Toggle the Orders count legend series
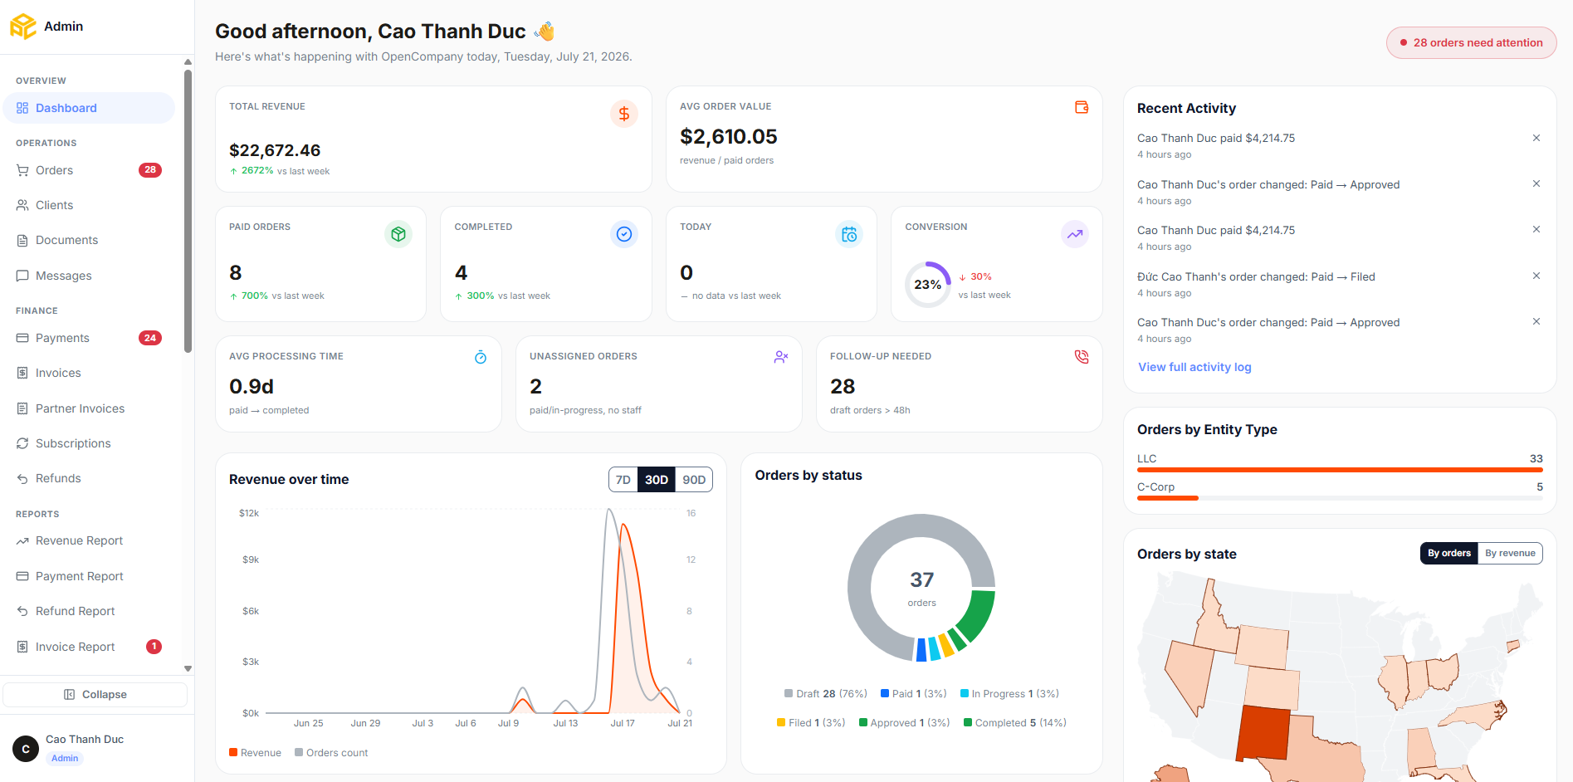This screenshot has width=1573, height=782. (x=331, y=753)
